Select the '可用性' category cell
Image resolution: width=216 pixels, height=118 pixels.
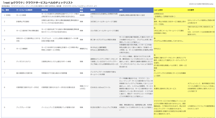8,15
